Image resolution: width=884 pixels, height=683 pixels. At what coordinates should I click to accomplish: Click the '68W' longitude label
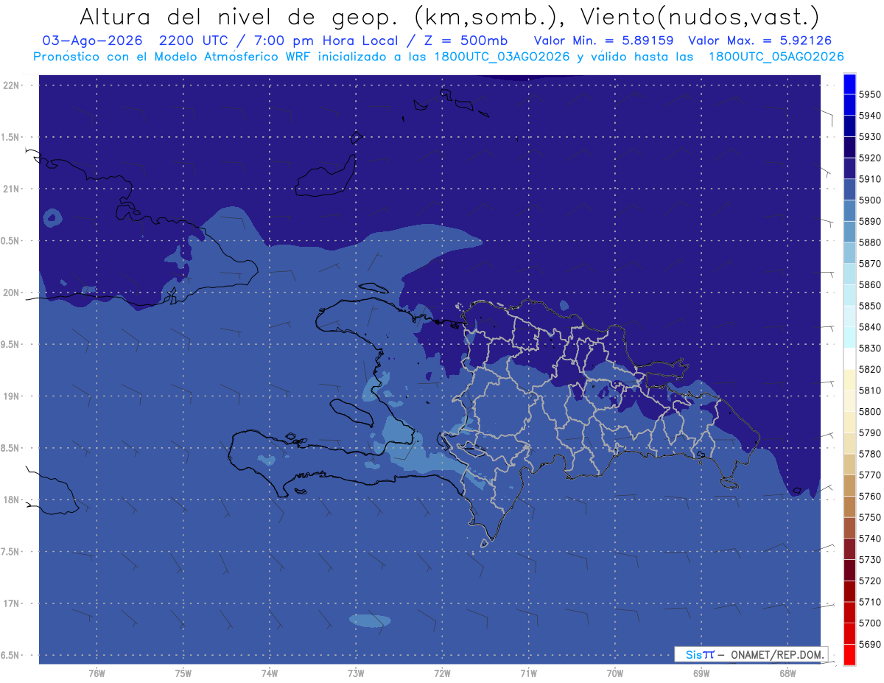(x=787, y=673)
